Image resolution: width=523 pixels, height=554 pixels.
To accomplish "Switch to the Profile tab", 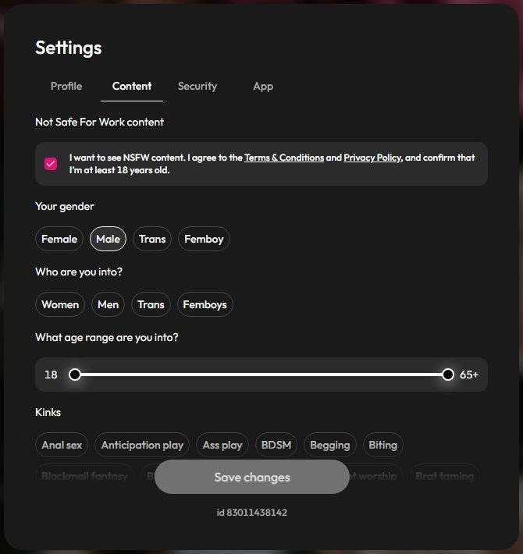I will pos(66,86).
